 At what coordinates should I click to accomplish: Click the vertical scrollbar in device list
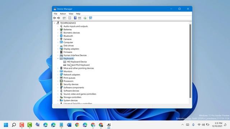(190, 61)
